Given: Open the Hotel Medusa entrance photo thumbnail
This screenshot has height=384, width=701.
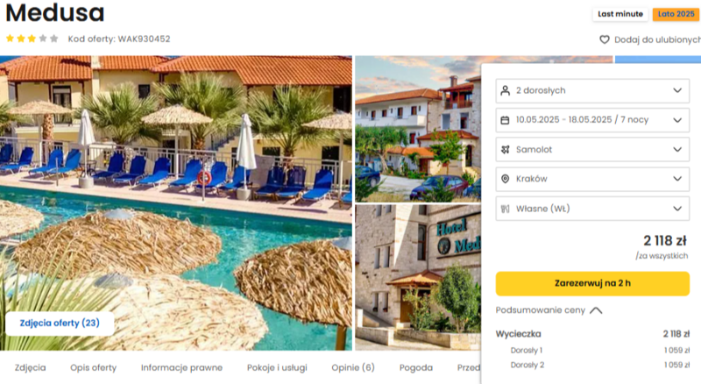Looking at the screenshot, I should (418, 277).
